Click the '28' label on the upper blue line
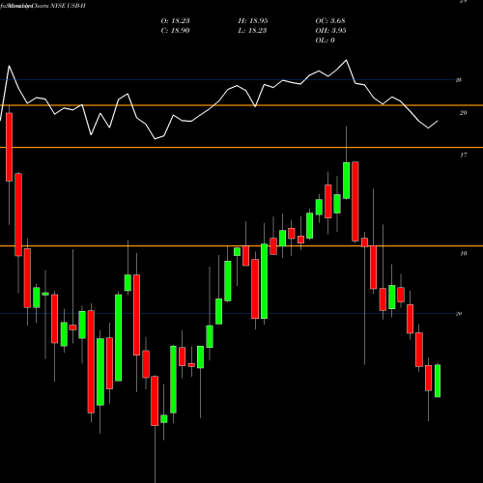 click(x=459, y=80)
